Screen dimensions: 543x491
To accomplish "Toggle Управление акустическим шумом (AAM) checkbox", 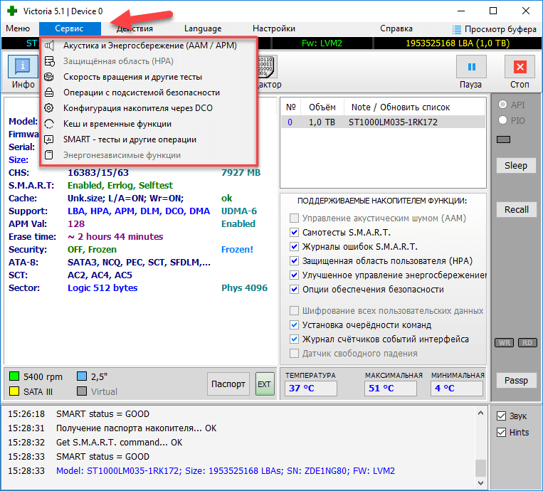I will (294, 218).
